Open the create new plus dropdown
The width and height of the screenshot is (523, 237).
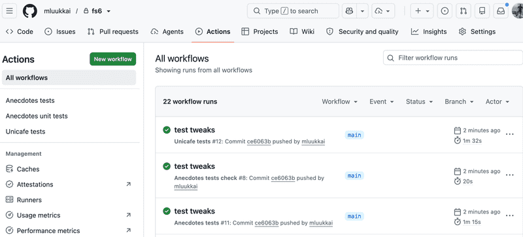tap(422, 11)
